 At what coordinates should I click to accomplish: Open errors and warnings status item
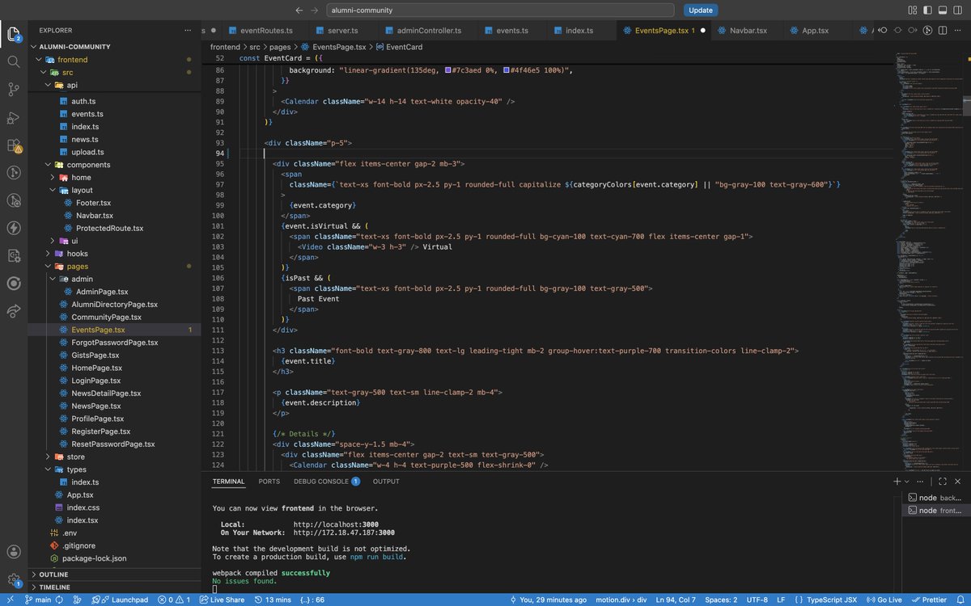[174, 600]
